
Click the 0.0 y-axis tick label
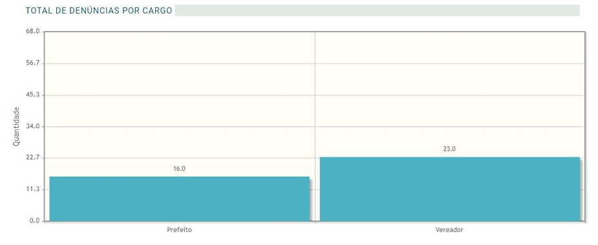click(35, 221)
